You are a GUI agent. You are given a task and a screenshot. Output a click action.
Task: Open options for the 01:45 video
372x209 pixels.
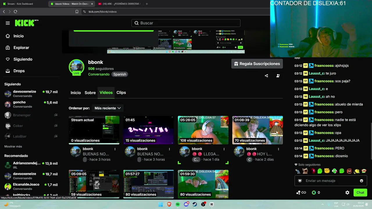click(169, 149)
